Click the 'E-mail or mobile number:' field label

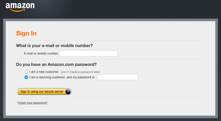coord(41,54)
